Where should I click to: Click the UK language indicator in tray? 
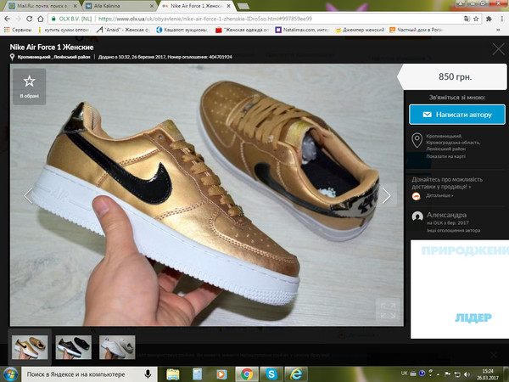click(404, 374)
